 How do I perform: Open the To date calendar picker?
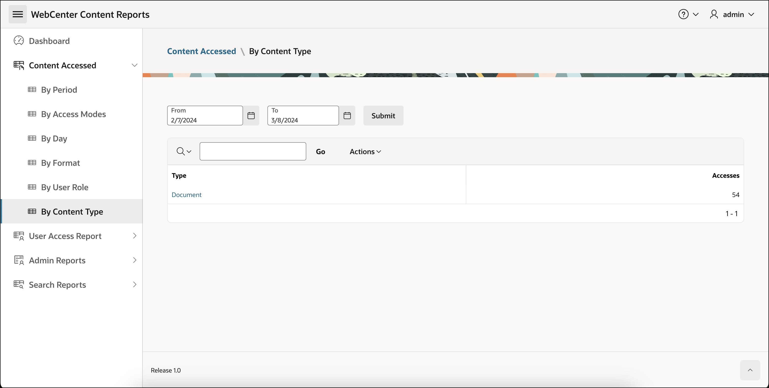(x=347, y=116)
